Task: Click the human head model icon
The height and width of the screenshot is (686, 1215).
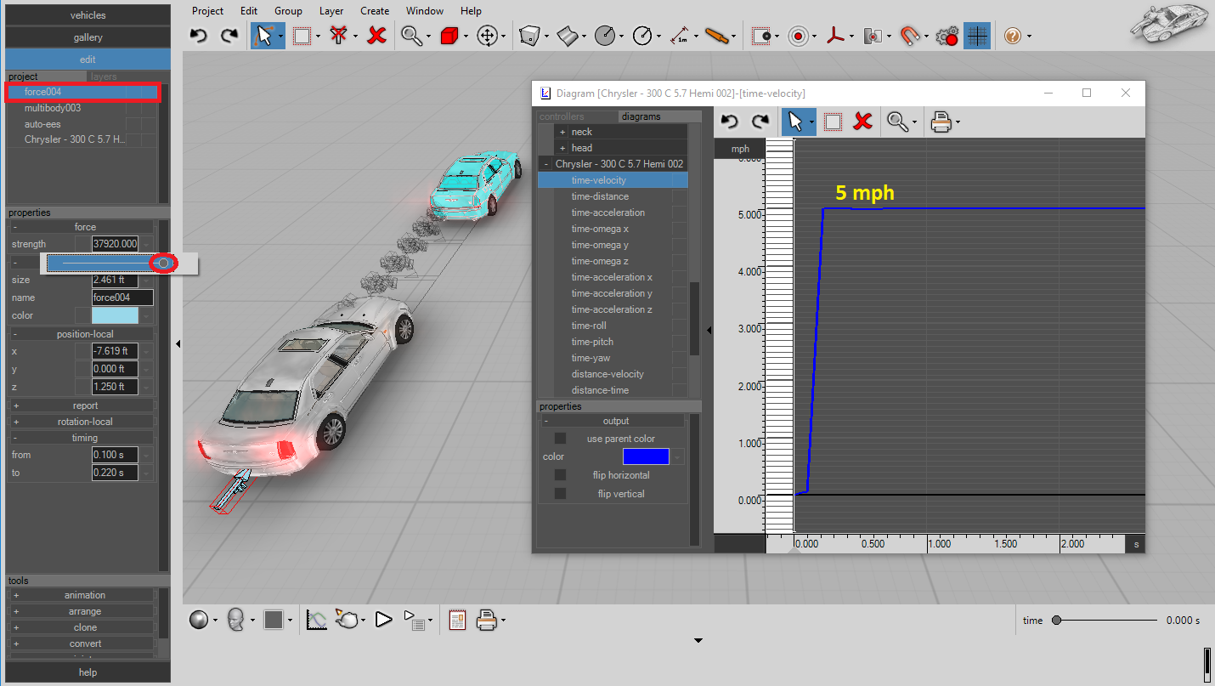Action: (x=236, y=620)
